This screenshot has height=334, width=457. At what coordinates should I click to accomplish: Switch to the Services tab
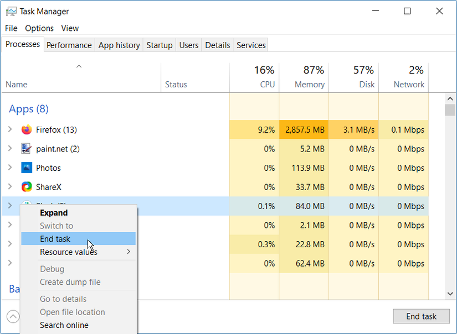251,45
